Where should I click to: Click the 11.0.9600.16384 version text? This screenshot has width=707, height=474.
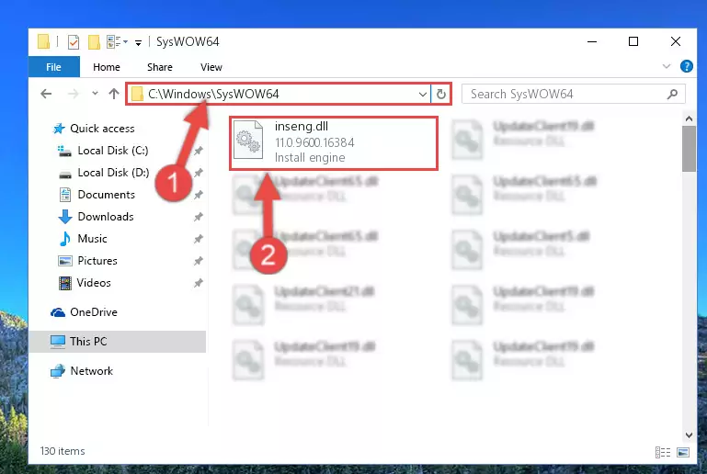[314, 142]
